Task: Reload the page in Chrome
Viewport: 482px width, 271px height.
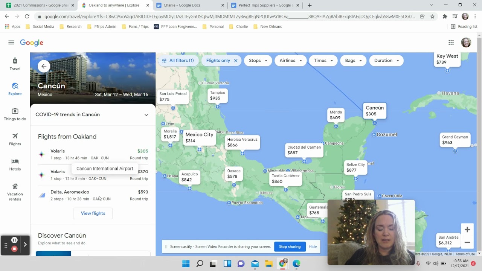Action: [x=27, y=17]
